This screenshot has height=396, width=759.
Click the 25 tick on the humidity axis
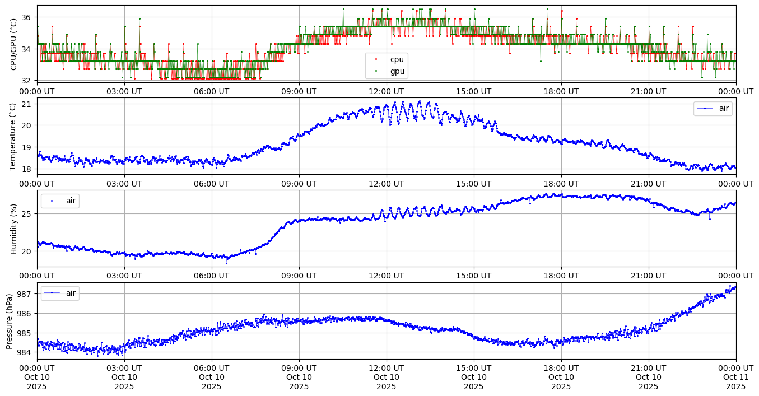coord(26,214)
